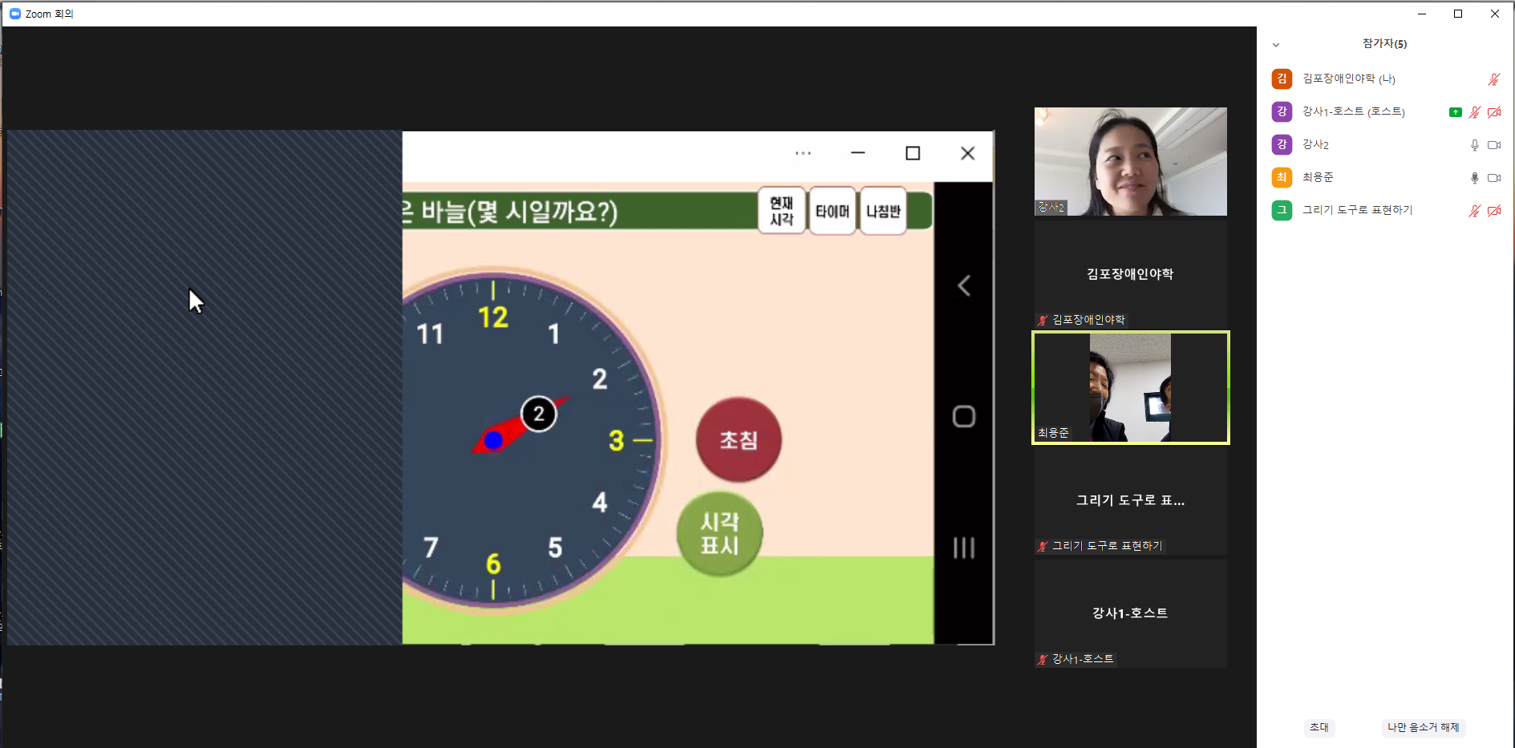The width and height of the screenshot is (1515, 748).
Task: Tap the Android home button in shared screen
Action: coord(964,417)
